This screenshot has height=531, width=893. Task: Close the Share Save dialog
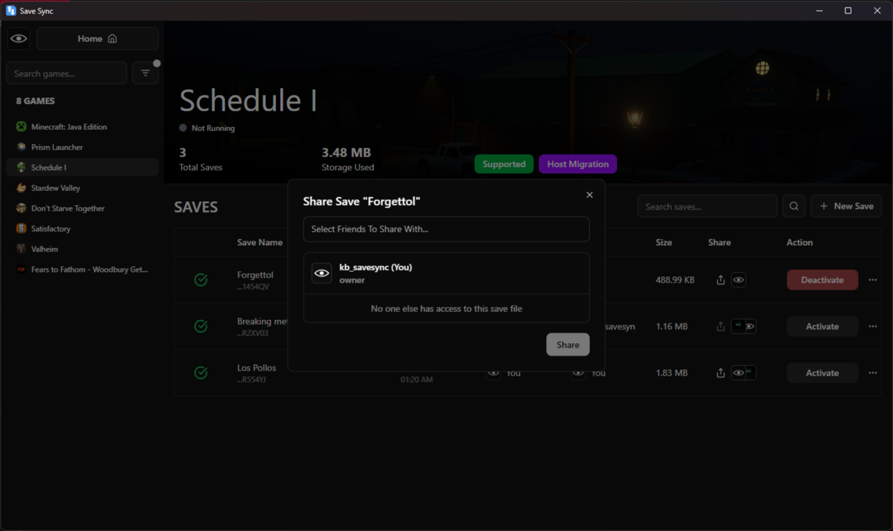(x=589, y=195)
